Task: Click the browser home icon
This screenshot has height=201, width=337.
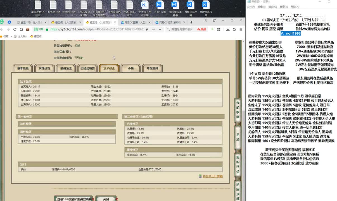Action: click(x=20, y=29)
